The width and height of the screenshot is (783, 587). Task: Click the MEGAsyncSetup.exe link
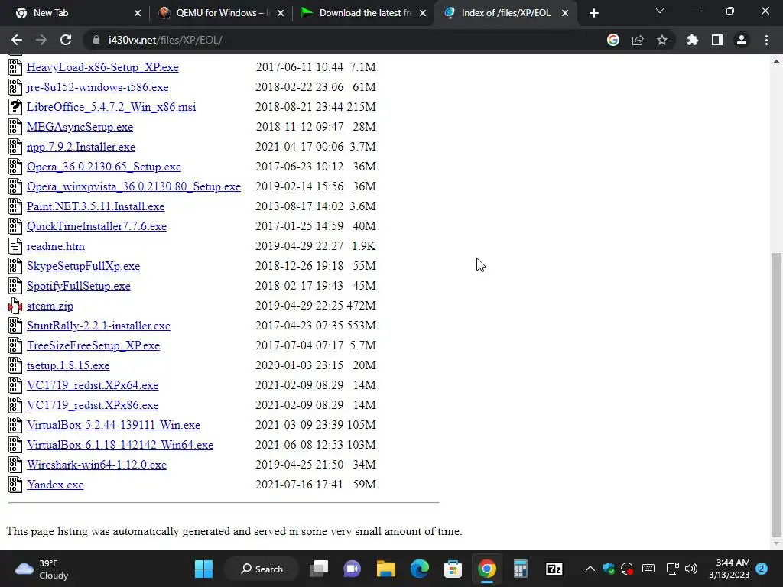click(80, 127)
